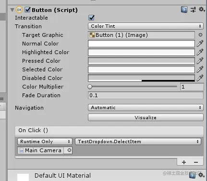Click the Fade Duration label
The height and width of the screenshot is (181, 207).
tap(41, 95)
